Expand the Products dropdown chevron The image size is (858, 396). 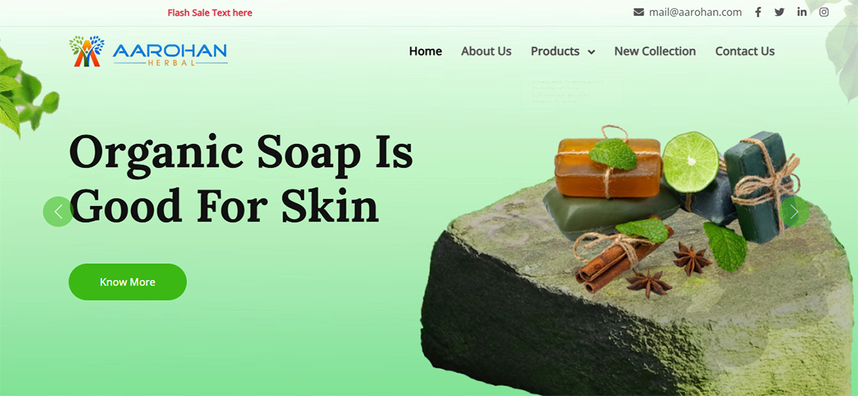591,52
